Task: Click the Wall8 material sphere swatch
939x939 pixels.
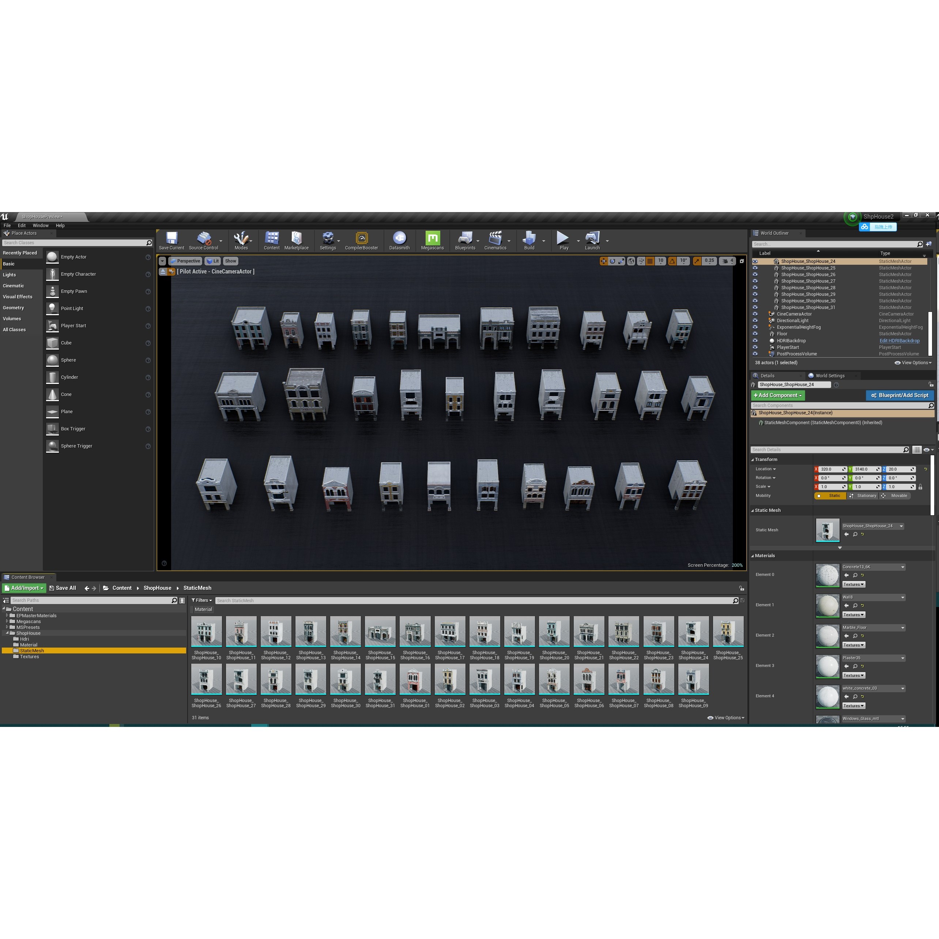Action: (x=827, y=606)
